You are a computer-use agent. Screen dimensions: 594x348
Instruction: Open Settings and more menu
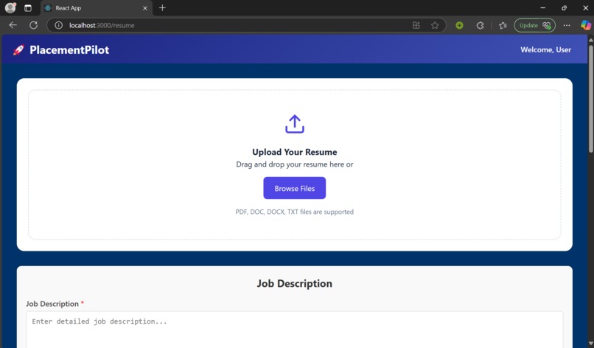tap(567, 25)
